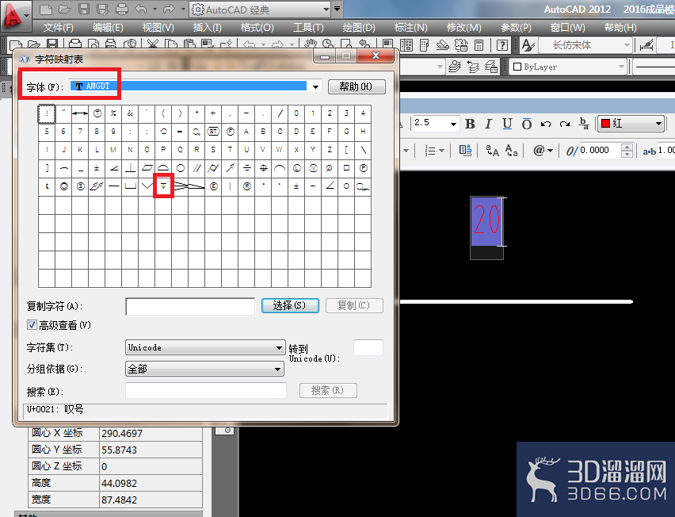
Task: Select the depth symbol character cell
Action: click(x=163, y=186)
